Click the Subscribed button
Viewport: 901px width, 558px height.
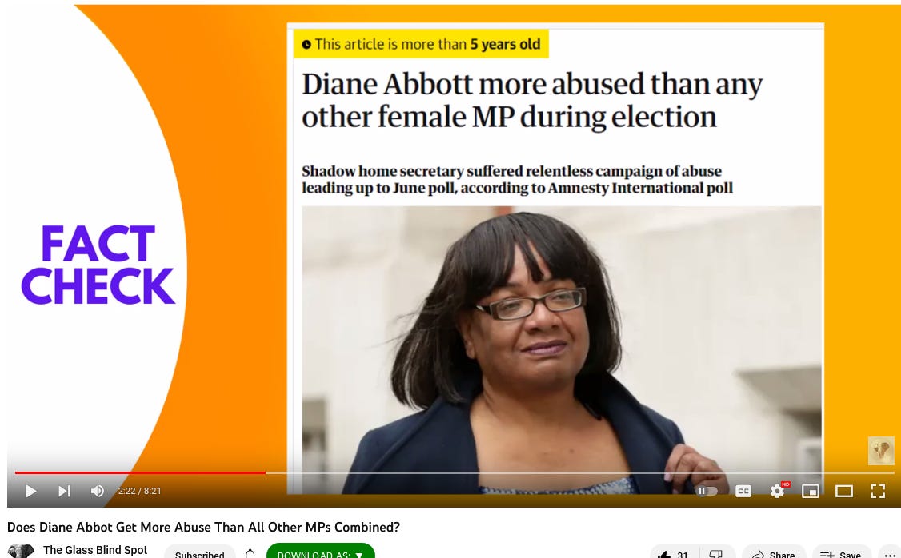[x=199, y=553]
